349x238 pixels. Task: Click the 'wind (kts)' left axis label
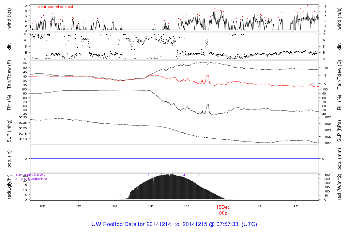(10, 18)
